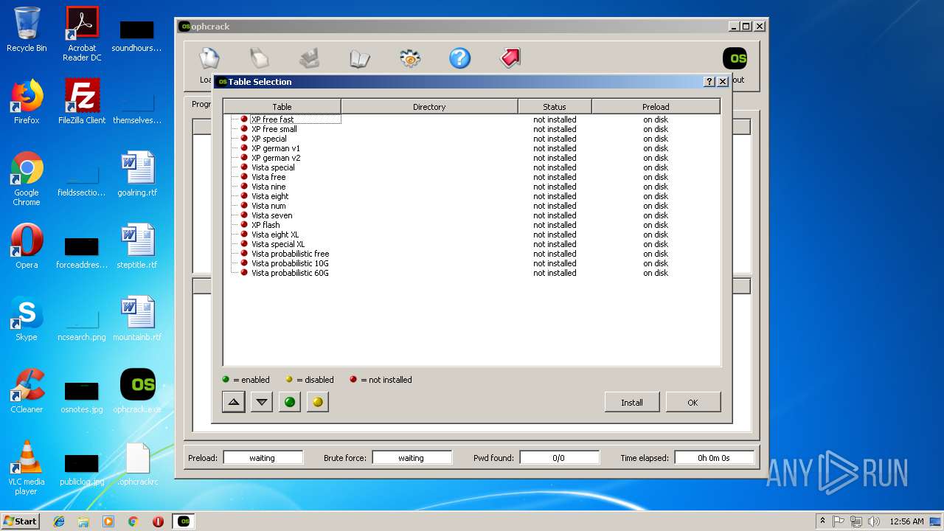This screenshot has height=531, width=944.
Task: Enable table using green circle button
Action: (290, 402)
